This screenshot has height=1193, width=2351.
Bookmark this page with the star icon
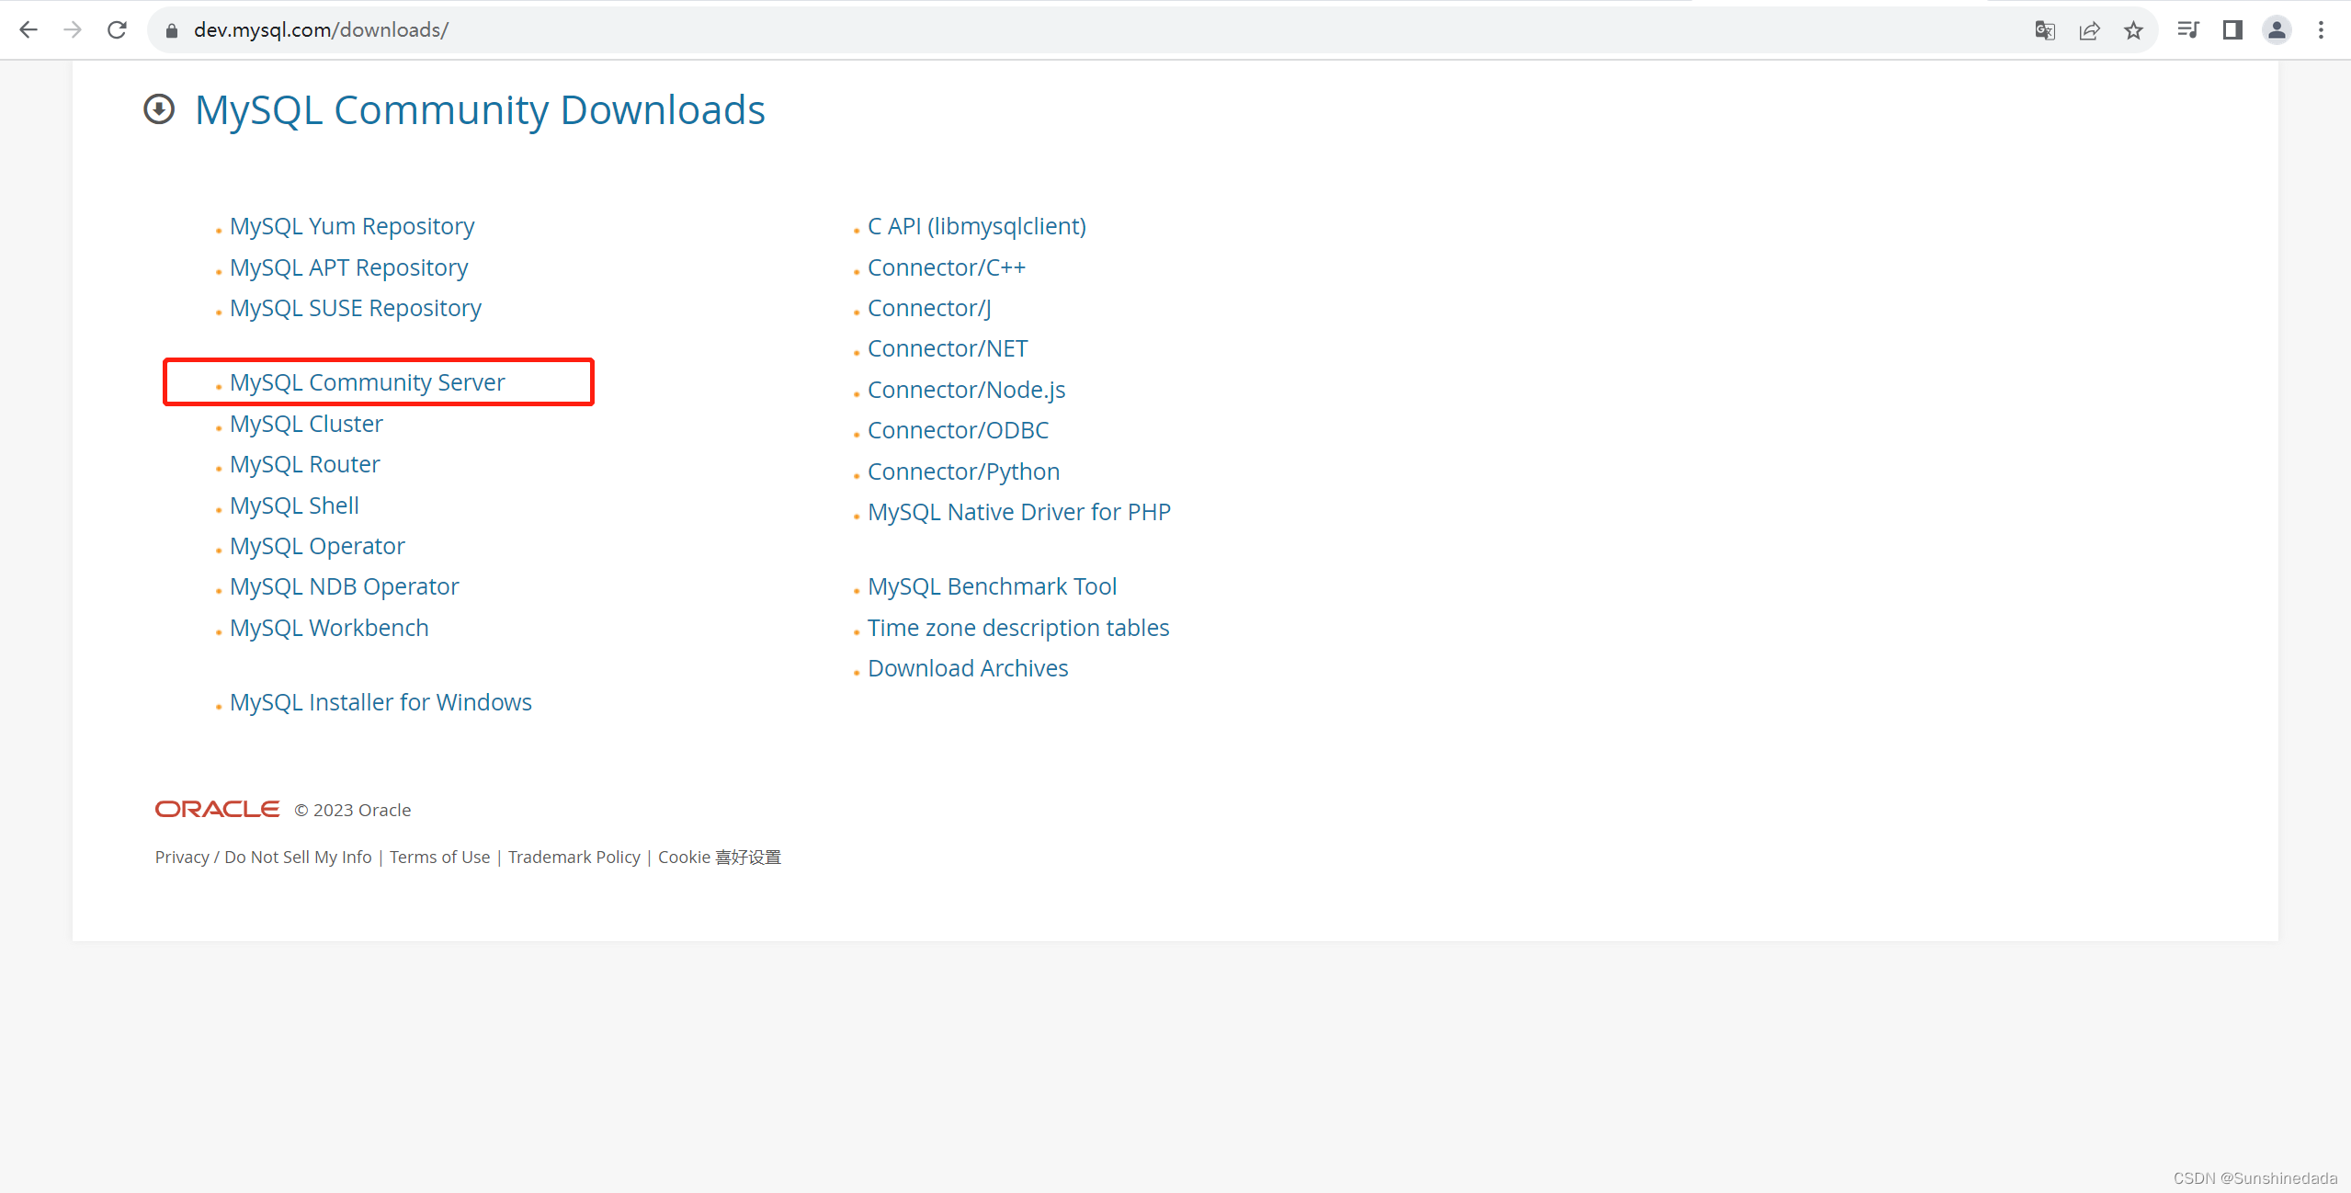[x=2133, y=30]
